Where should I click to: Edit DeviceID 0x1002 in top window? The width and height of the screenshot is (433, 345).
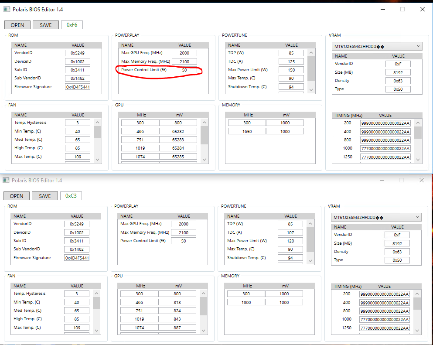tap(78, 61)
